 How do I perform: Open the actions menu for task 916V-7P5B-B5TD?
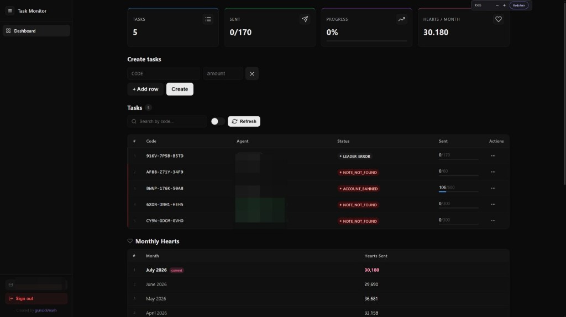click(493, 155)
